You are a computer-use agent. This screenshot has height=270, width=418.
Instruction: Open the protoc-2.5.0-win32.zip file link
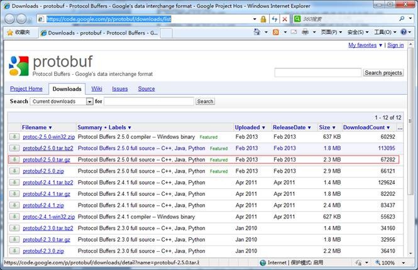click(49, 137)
